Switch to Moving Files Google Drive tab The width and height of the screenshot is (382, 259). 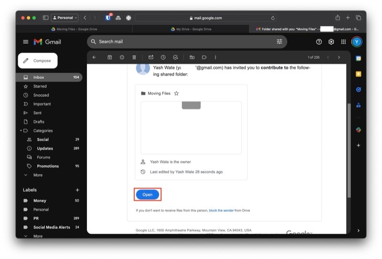click(74, 29)
